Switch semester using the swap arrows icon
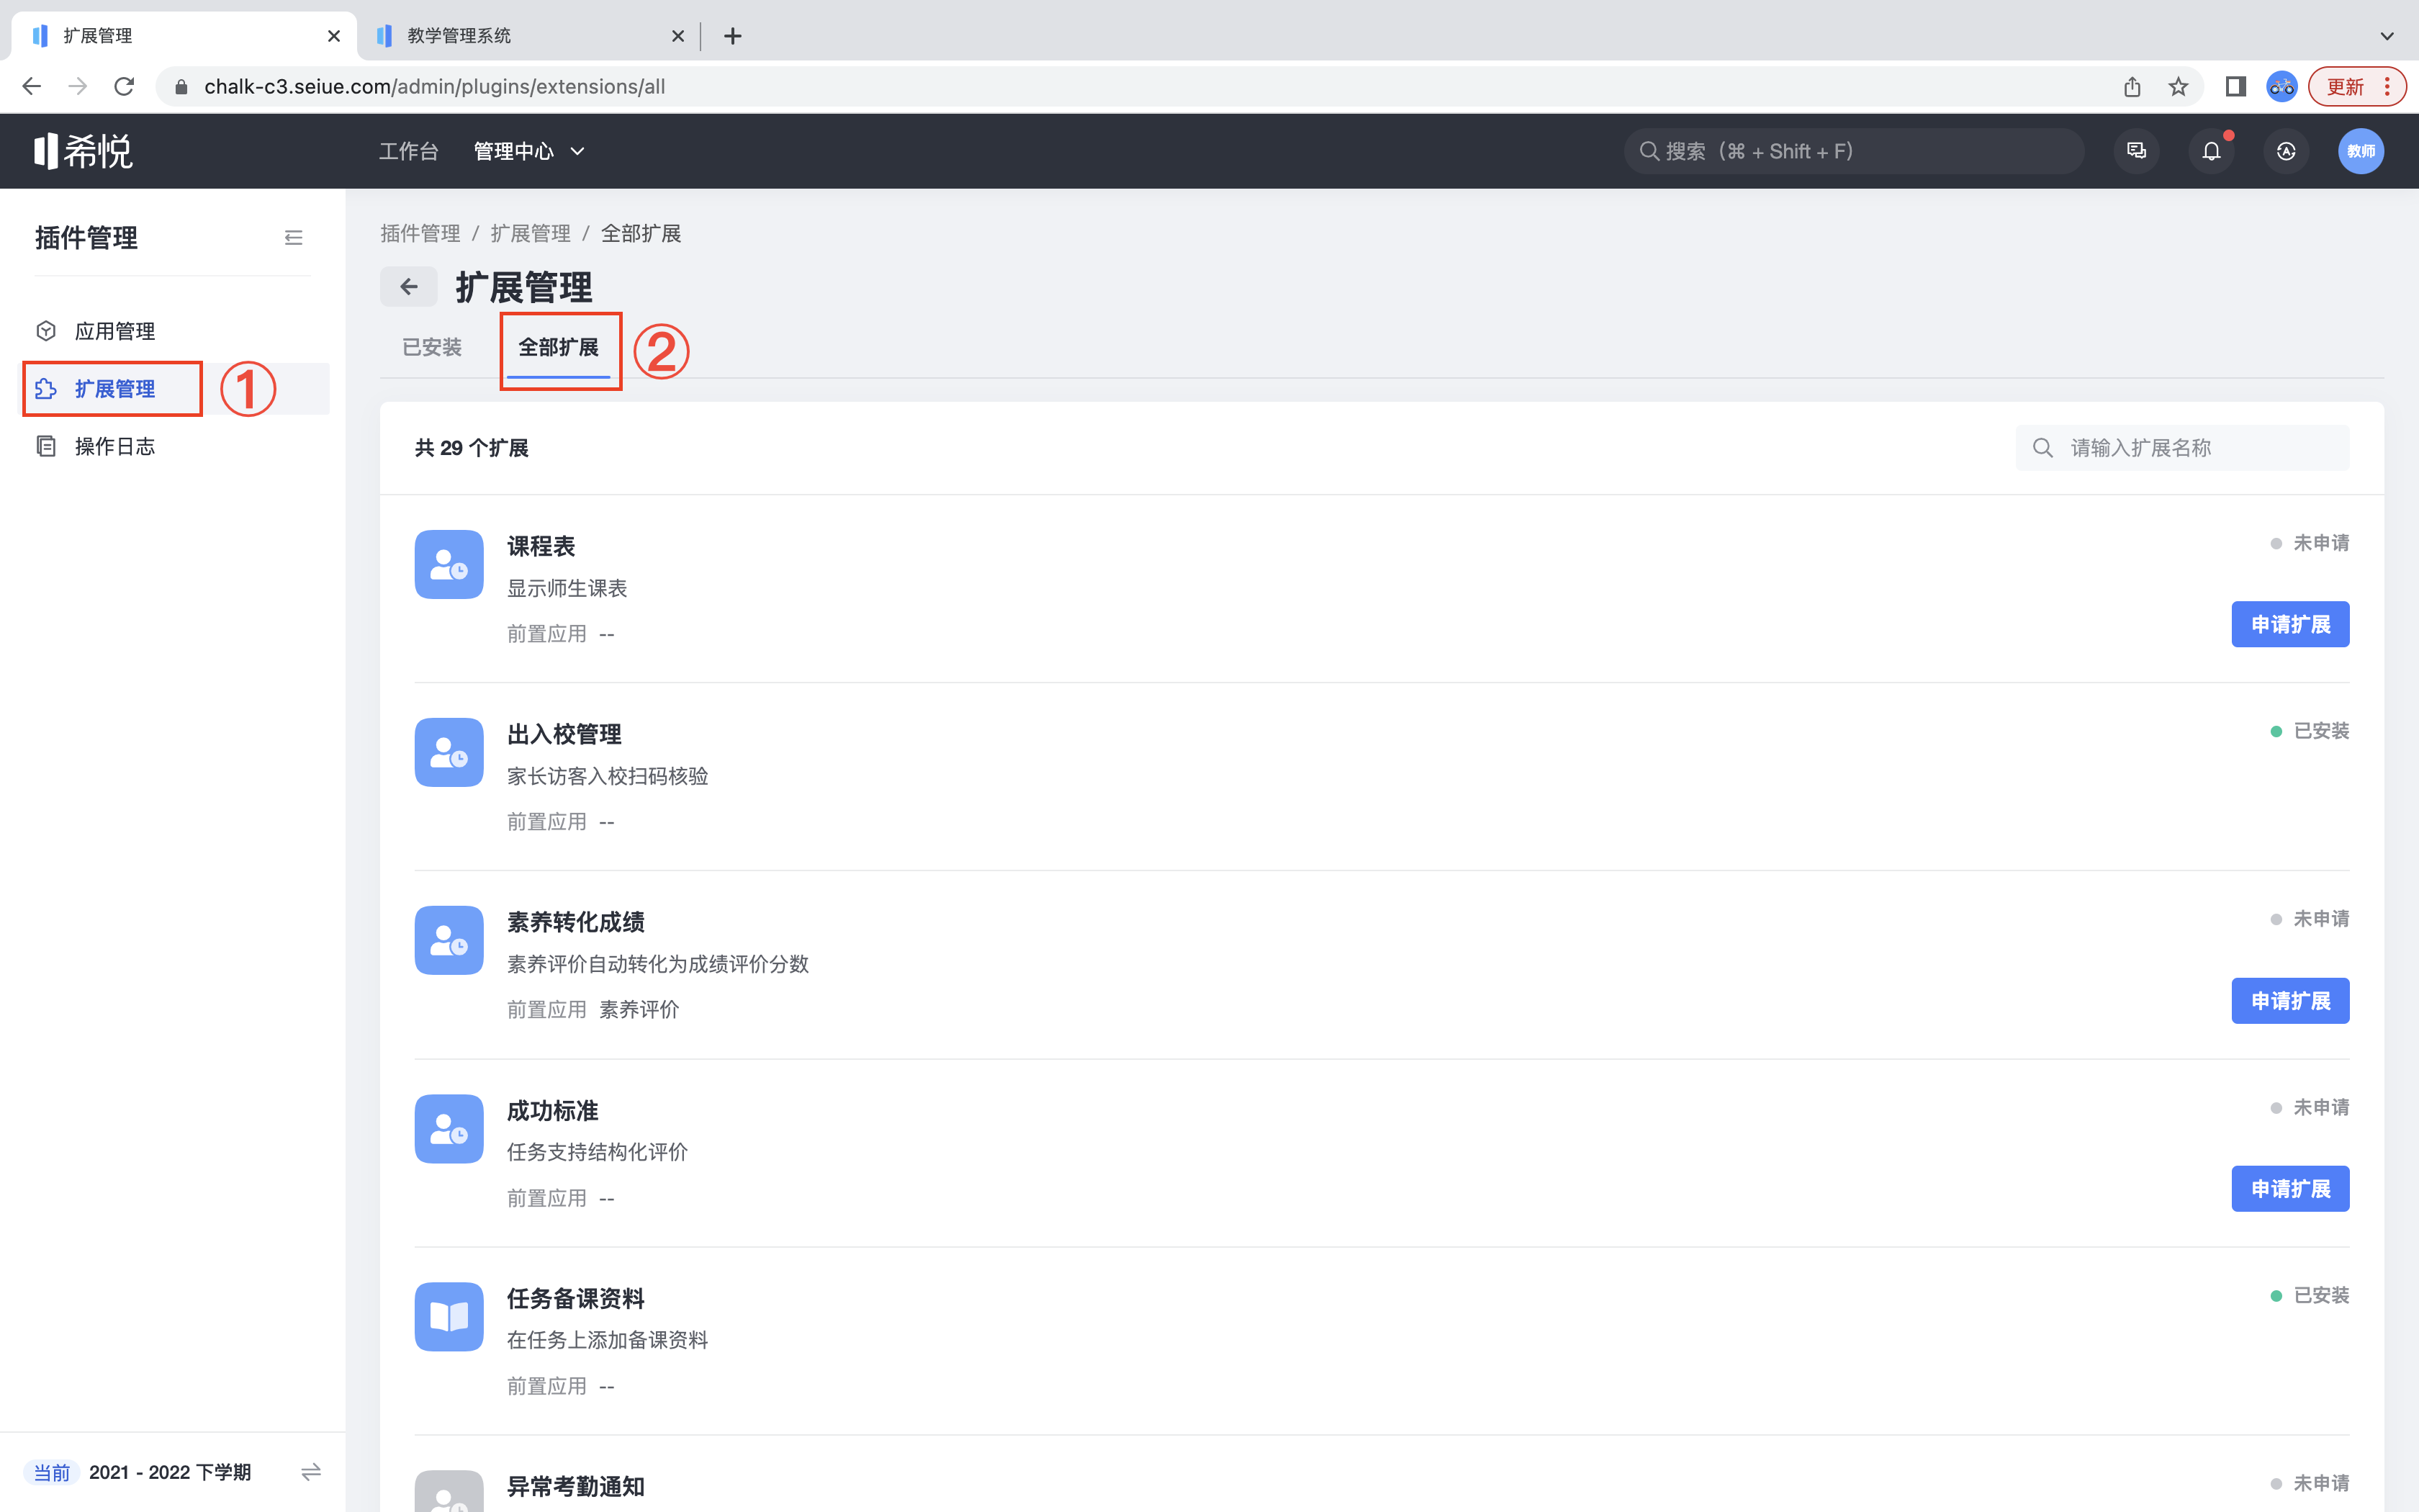This screenshot has width=2419, height=1512. pyautogui.click(x=311, y=1472)
